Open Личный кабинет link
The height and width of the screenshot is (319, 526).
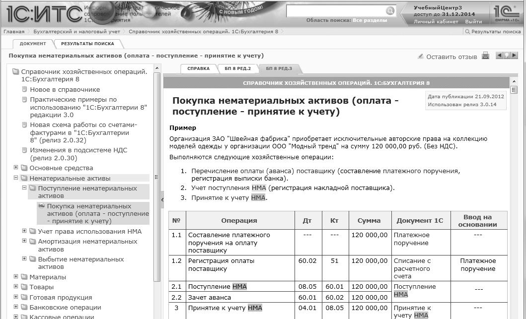pos(436,22)
